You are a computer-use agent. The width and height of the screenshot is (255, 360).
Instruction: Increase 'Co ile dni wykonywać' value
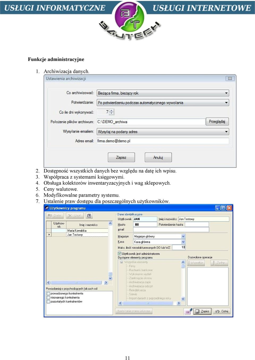[x=112, y=110]
